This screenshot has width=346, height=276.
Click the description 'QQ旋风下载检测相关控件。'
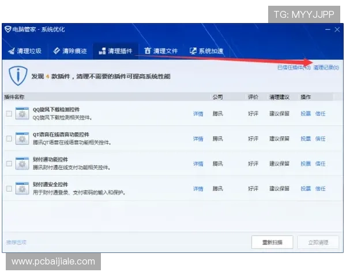click(x=62, y=118)
